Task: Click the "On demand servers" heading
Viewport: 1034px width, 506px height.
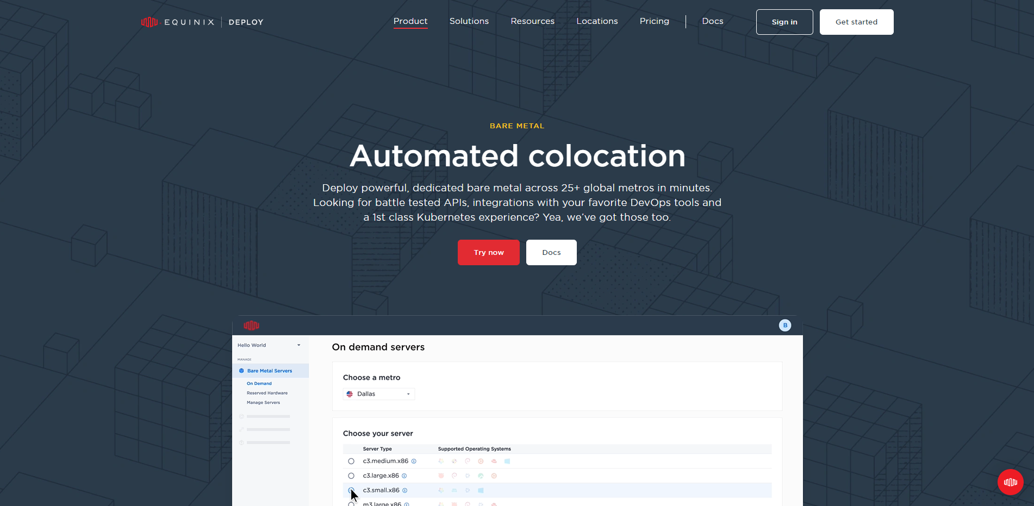Action: point(378,347)
